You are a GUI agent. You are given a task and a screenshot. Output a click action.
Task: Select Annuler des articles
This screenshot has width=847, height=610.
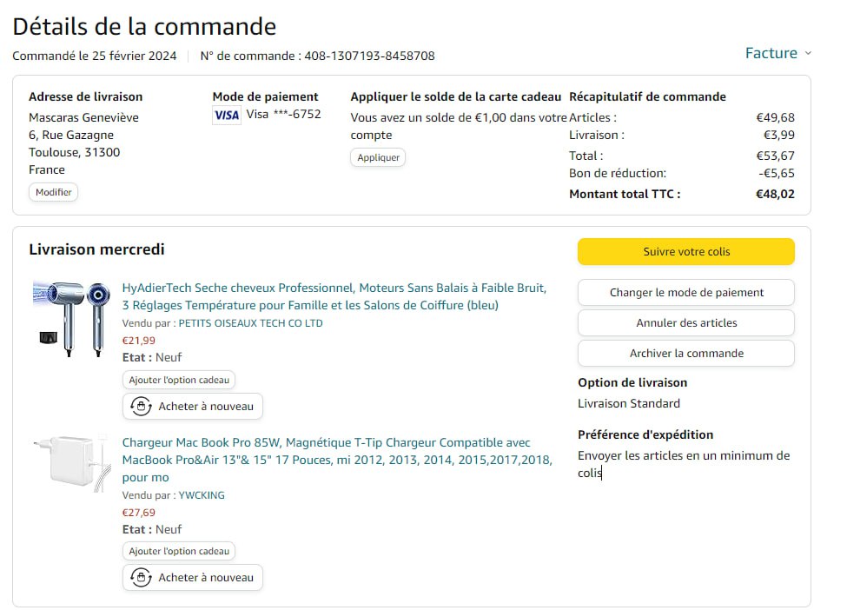[685, 323]
